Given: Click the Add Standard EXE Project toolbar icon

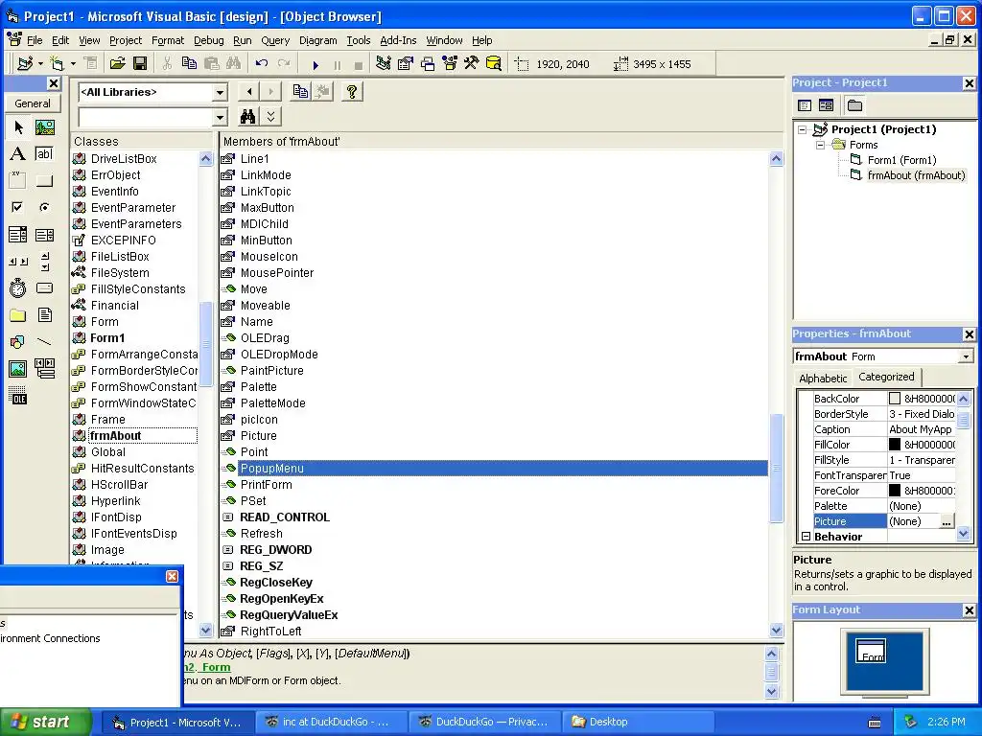Looking at the screenshot, I should click(x=25, y=64).
